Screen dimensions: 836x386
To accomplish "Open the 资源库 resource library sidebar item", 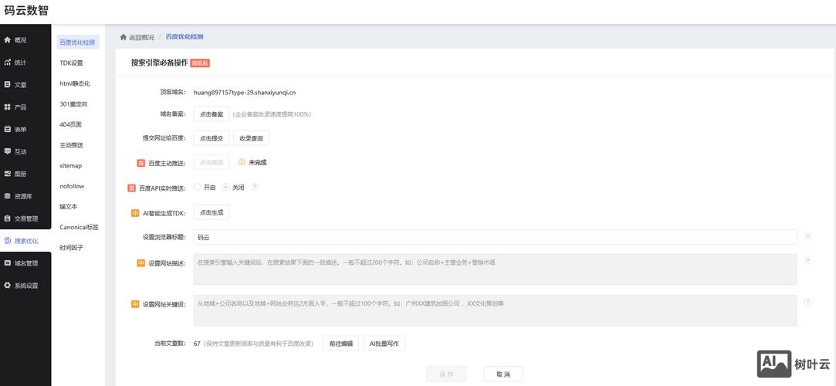I will (25, 196).
